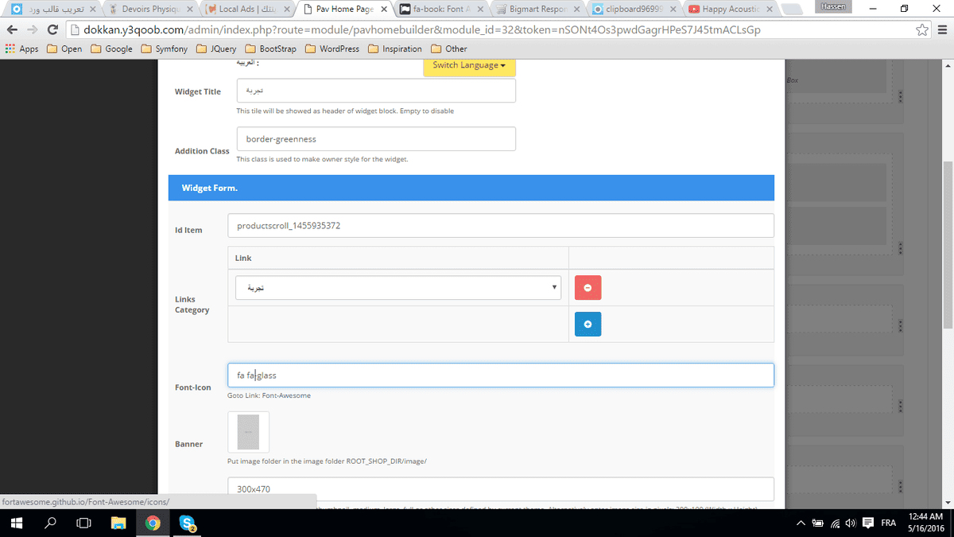Screen dimensions: 954x537
Task: Click into the Addition Class input field
Action: [x=376, y=138]
